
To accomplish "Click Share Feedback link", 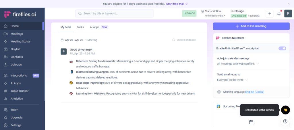I will pyautogui.click(x=184, y=40).
